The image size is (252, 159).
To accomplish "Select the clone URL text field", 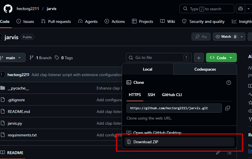I will pyautogui.click(x=174, y=108).
